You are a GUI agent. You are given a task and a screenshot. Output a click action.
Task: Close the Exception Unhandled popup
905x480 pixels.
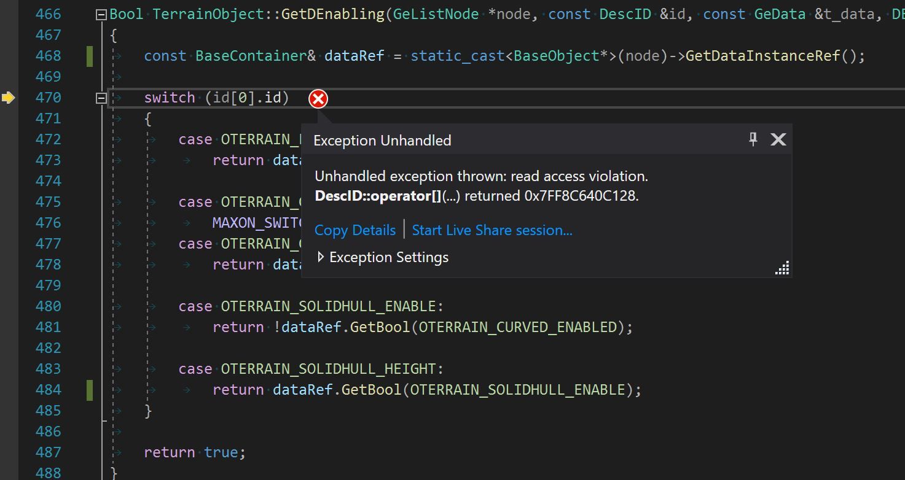click(x=778, y=139)
